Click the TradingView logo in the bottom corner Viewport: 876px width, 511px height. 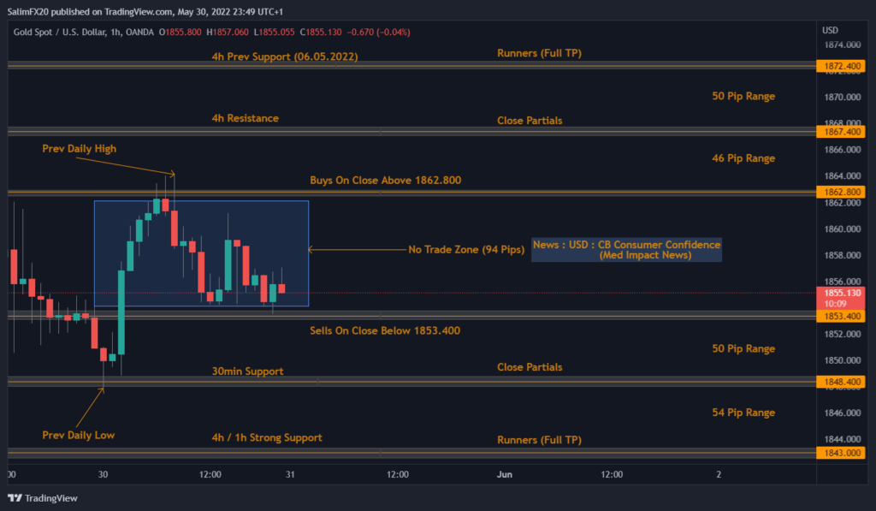[40, 497]
